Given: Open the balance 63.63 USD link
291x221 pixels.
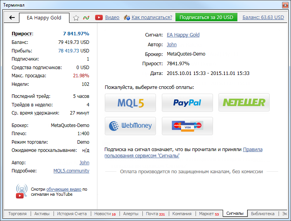Looking at the screenshot, I should [x=263, y=17].
